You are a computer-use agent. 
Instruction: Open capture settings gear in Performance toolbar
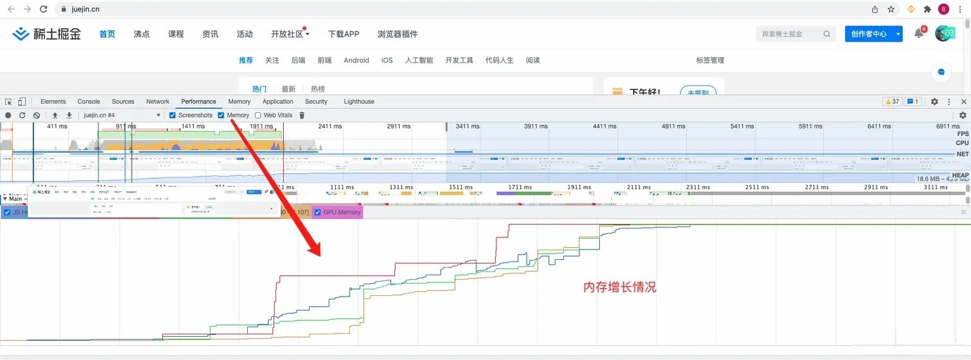963,116
